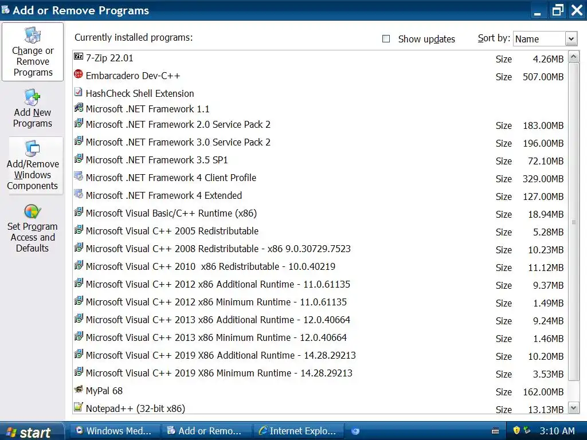Viewport: 587px width, 440px height.
Task: Select the Embarcadero Dev-C++ entry
Action: [133, 76]
